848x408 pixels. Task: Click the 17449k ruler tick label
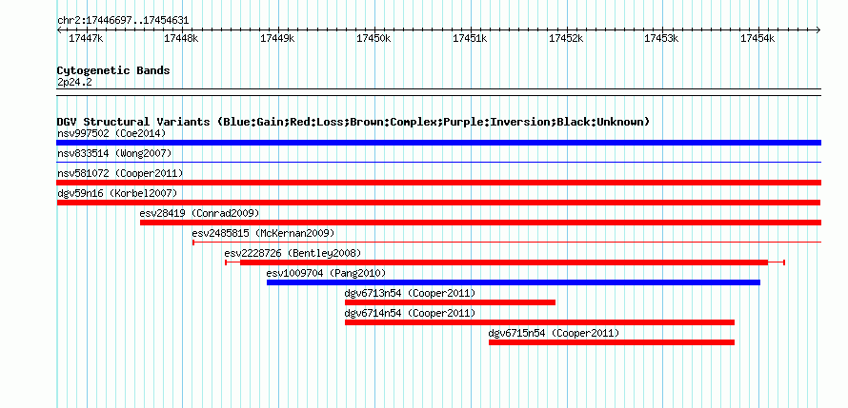pos(277,38)
